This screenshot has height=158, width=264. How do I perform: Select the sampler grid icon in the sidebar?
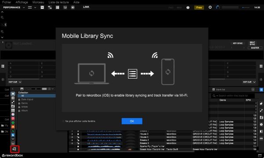coord(13,110)
